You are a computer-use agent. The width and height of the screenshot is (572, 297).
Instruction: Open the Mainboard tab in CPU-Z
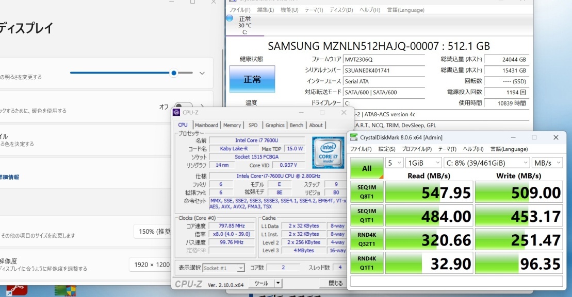206,125
